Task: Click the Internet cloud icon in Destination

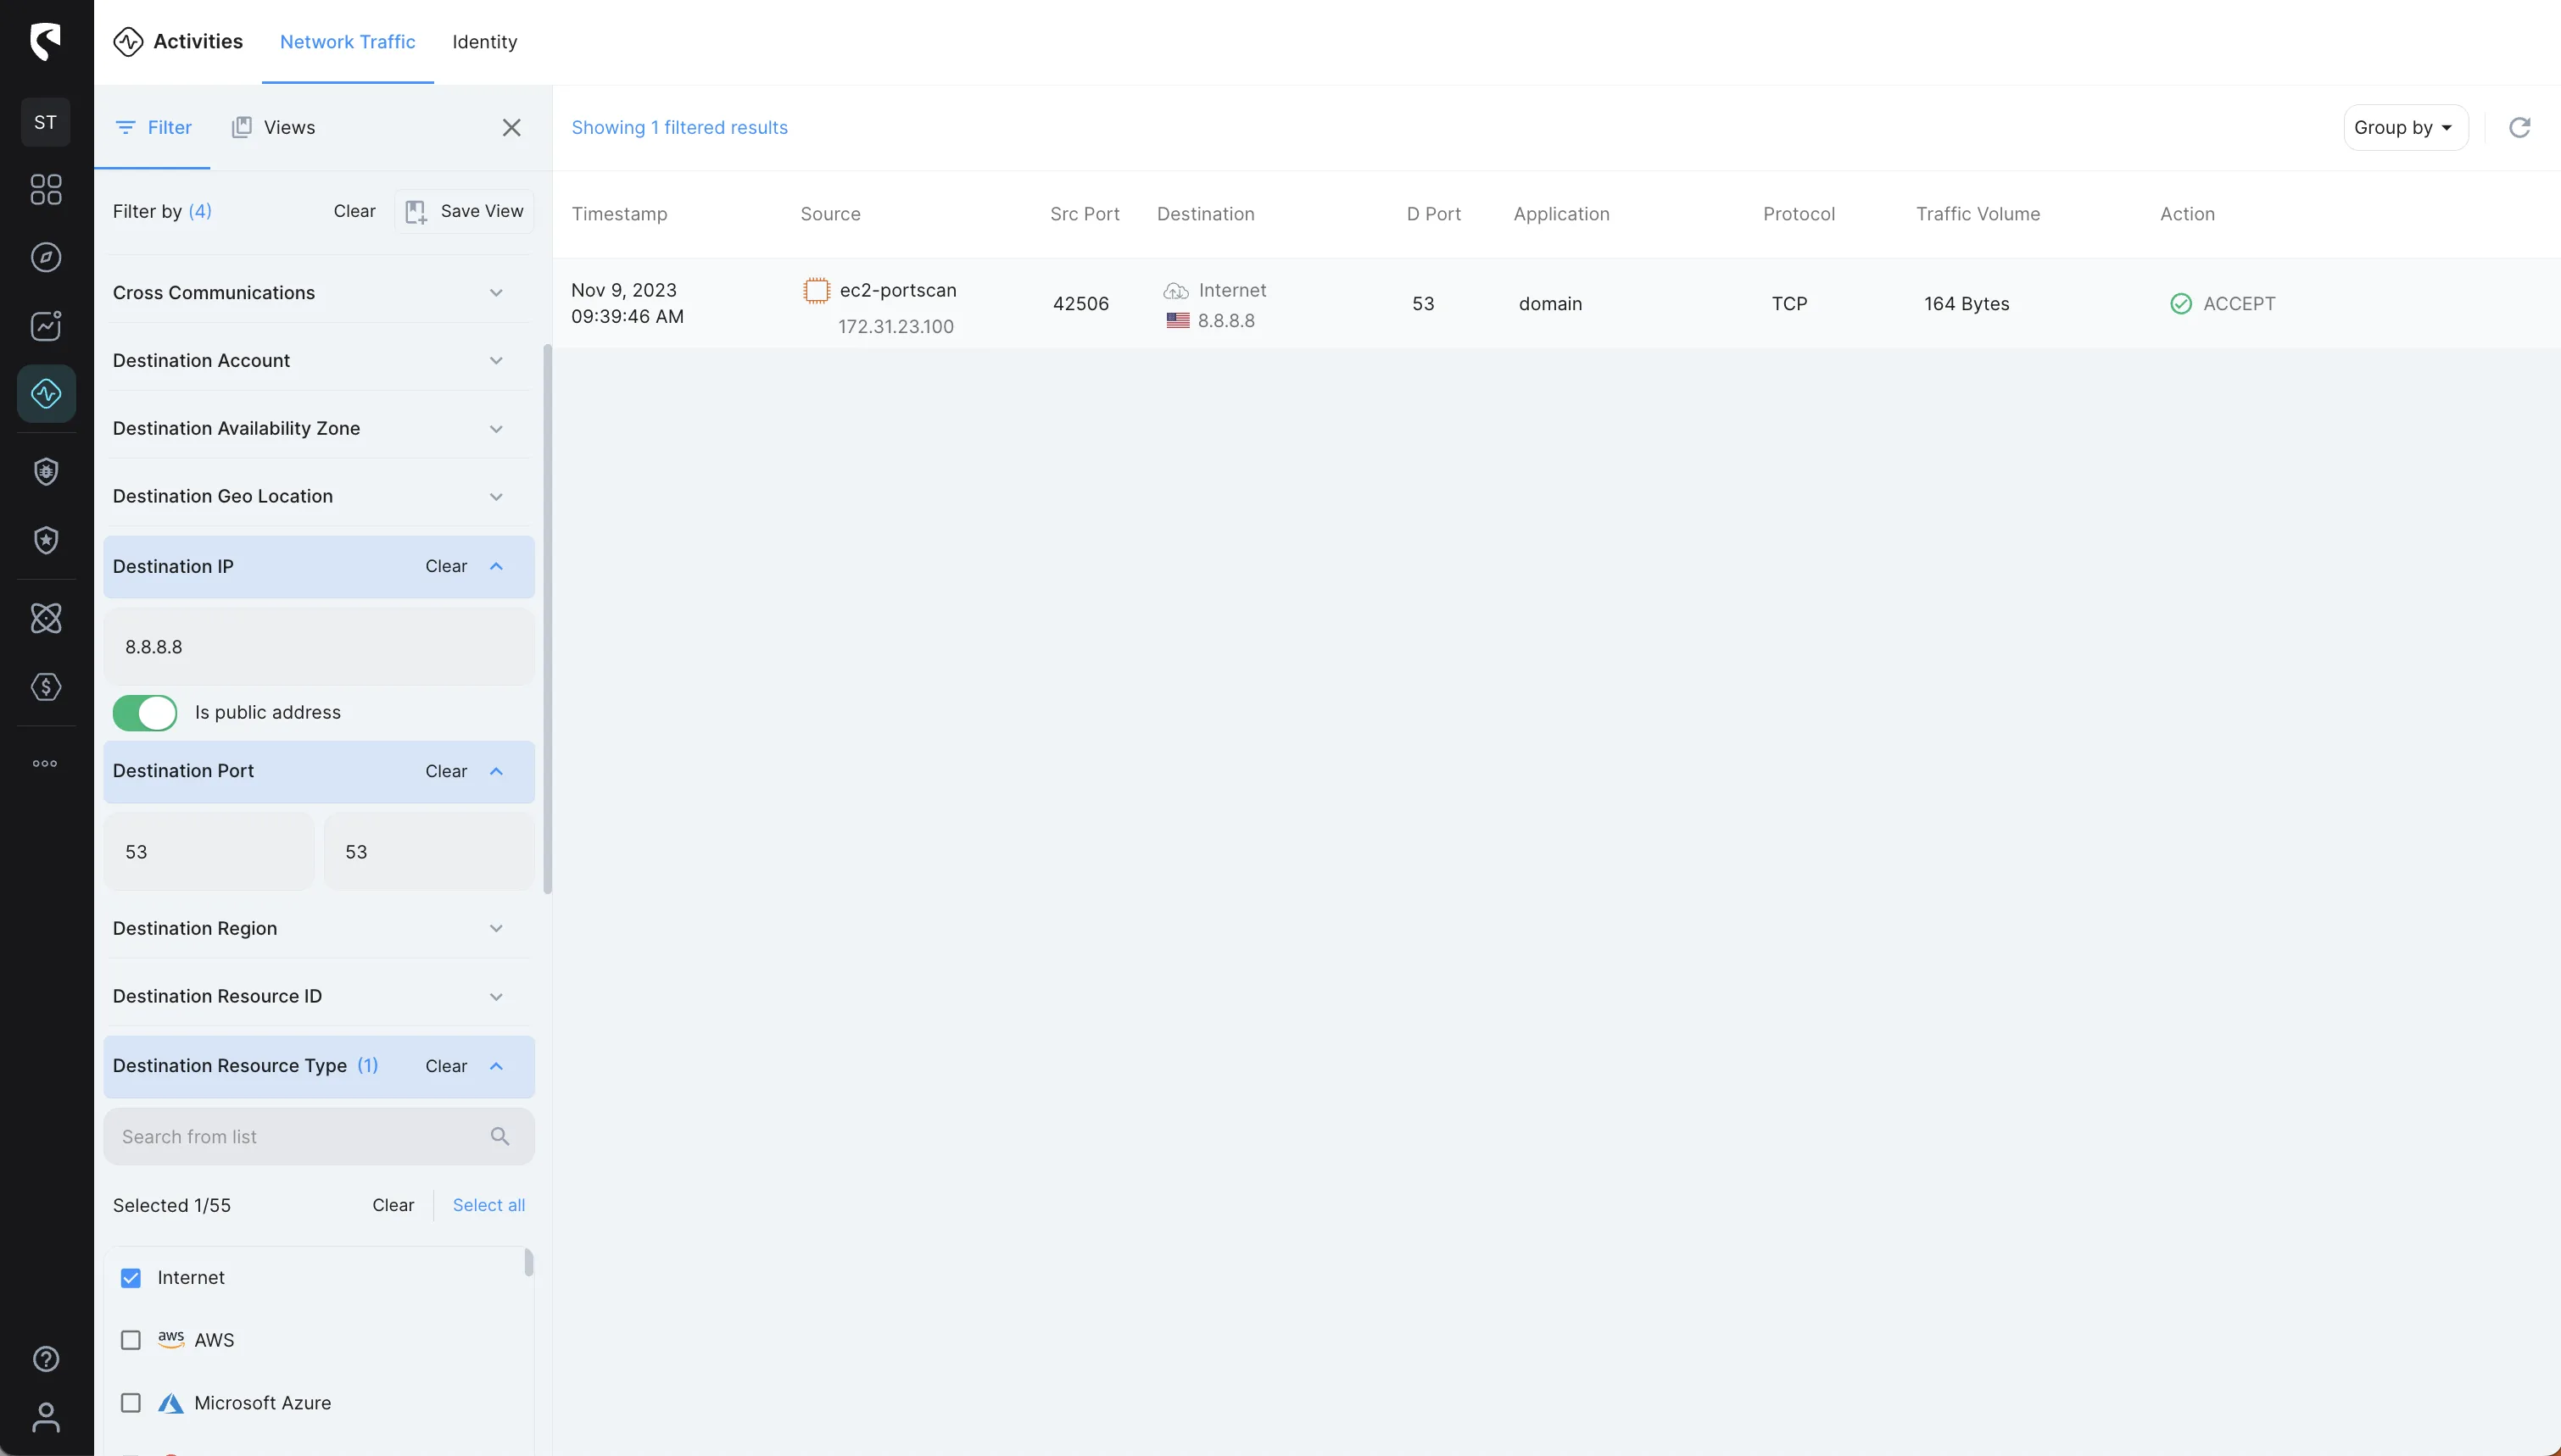Action: coord(1176,290)
